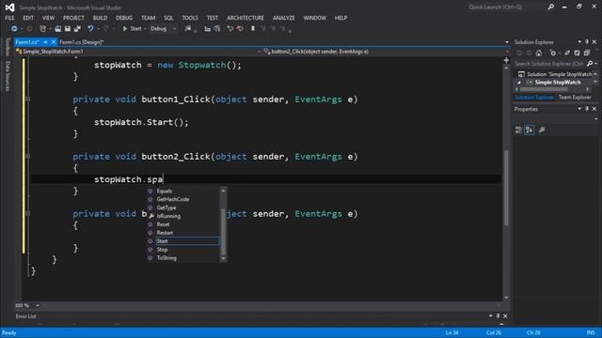Image resolution: width=602 pixels, height=338 pixels.
Task: Open the FILE menu
Action: (x=9, y=18)
